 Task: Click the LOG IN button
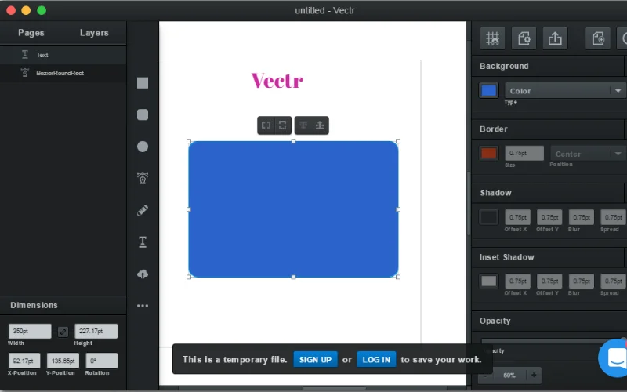click(x=376, y=360)
